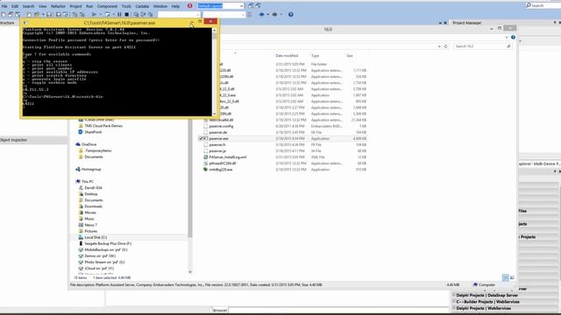Sort files by Size column

coord(350,56)
